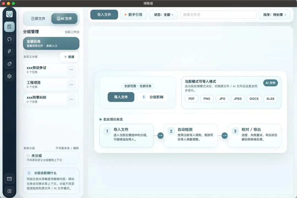This screenshot has width=297, height=198.
Task: Open the 新手引导 guide button
Action: click(134, 15)
